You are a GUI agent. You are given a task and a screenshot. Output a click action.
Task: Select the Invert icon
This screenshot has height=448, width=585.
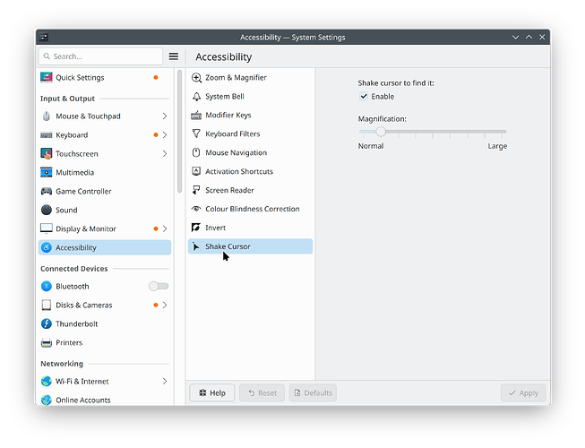click(x=197, y=228)
